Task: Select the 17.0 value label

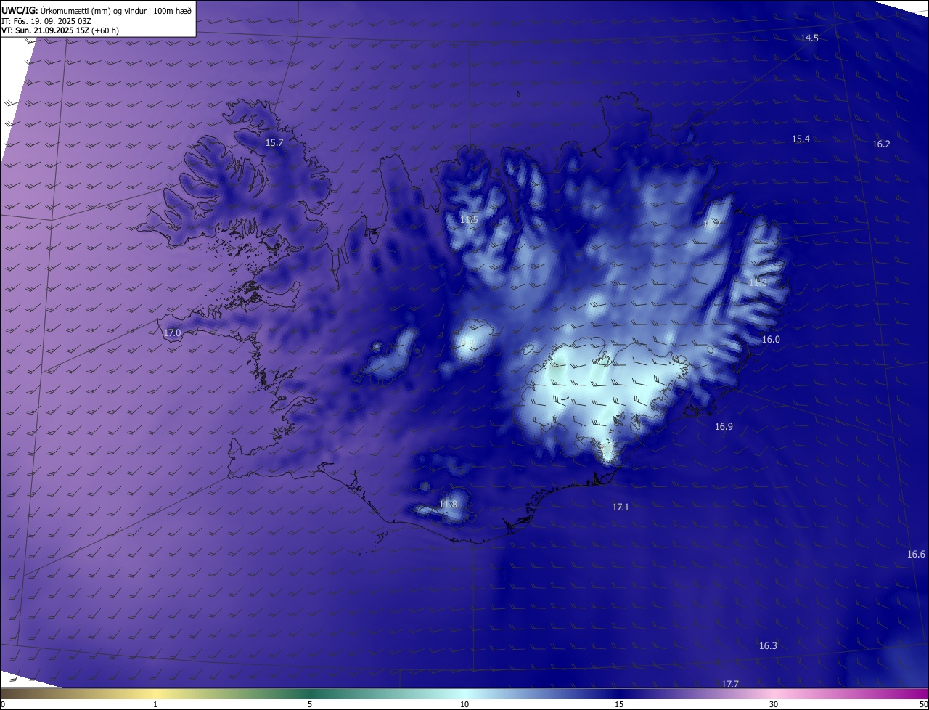Action: tap(172, 332)
